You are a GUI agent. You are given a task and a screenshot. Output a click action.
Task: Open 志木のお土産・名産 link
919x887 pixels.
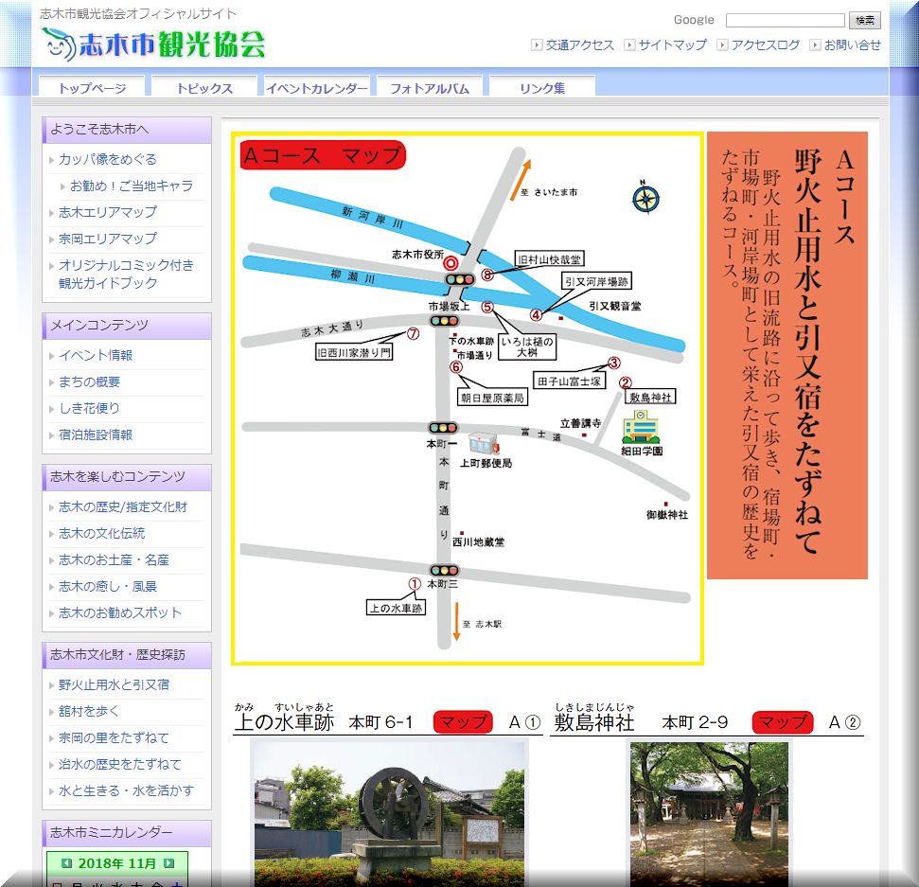(x=114, y=559)
